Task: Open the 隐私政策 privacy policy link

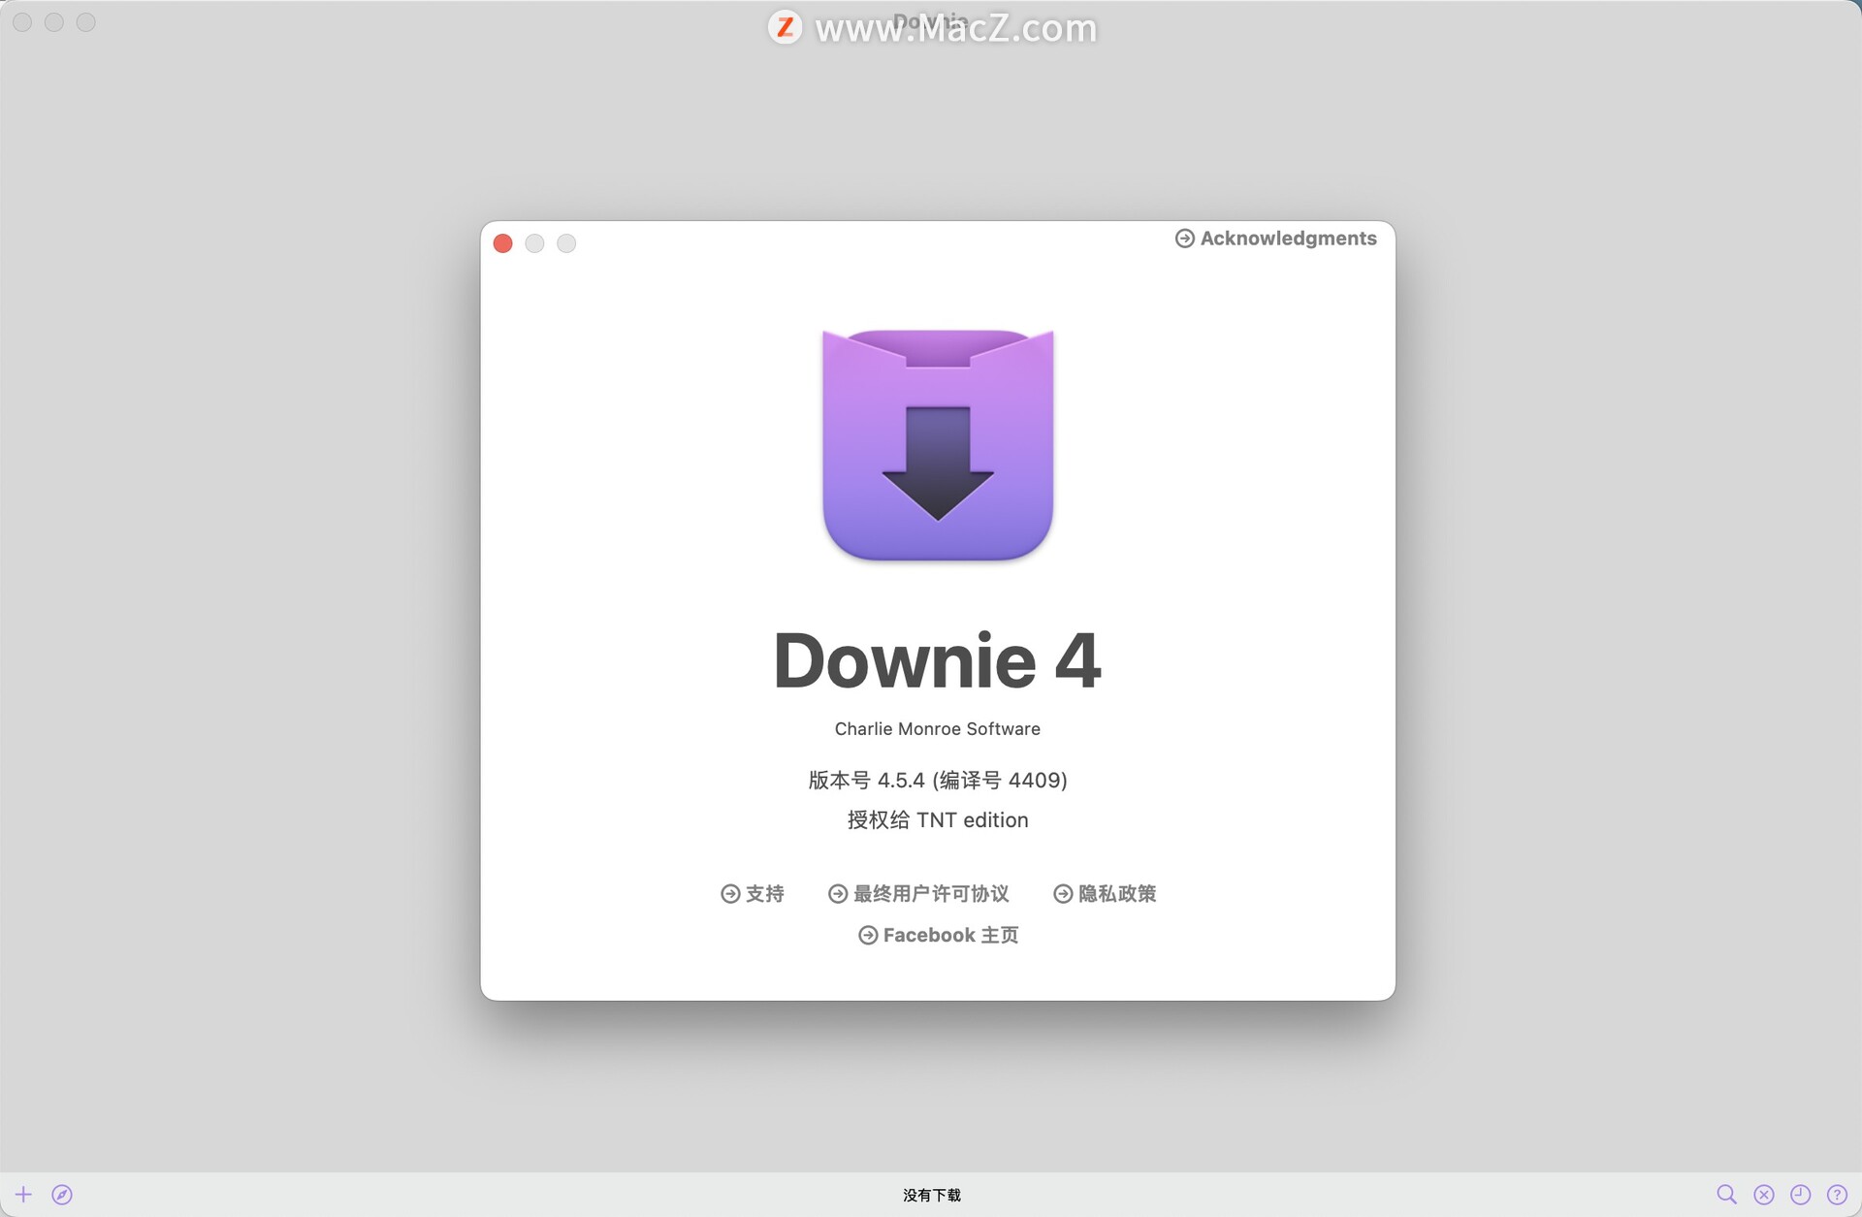Action: [x=1105, y=893]
